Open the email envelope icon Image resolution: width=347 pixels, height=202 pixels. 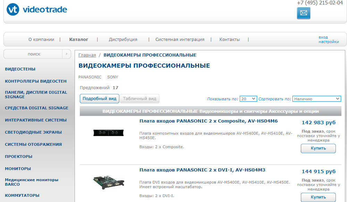[x=303, y=13]
